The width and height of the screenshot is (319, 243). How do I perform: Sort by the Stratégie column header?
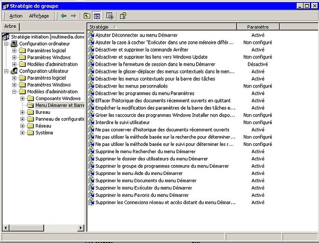[160, 27]
